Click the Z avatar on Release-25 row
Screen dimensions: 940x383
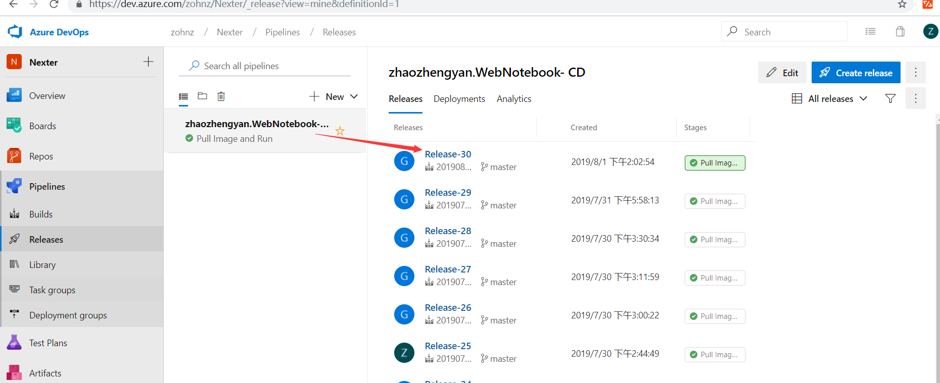pos(404,353)
